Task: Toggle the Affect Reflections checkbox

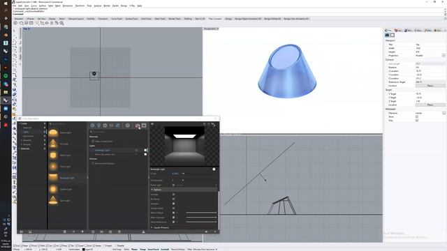Action: click(x=173, y=222)
